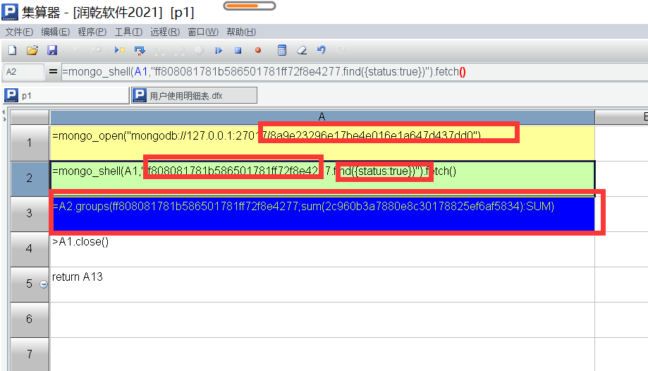Click the sidebar collapse arrows at grid's left
The image size is (648, 371).
pos(4,116)
